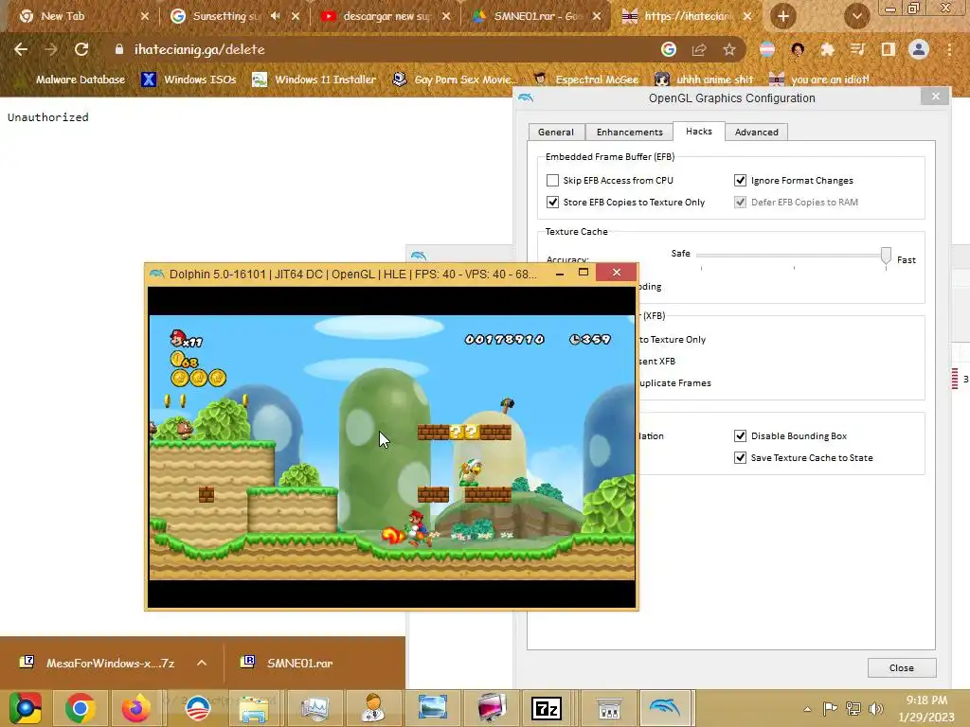
Task: Switch to the Enhancements tab
Action: 629,133
